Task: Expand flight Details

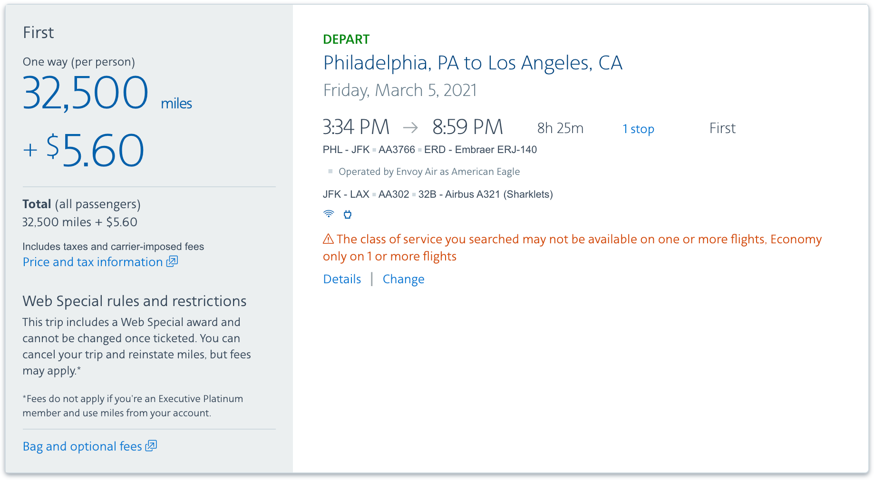Action: coord(342,279)
